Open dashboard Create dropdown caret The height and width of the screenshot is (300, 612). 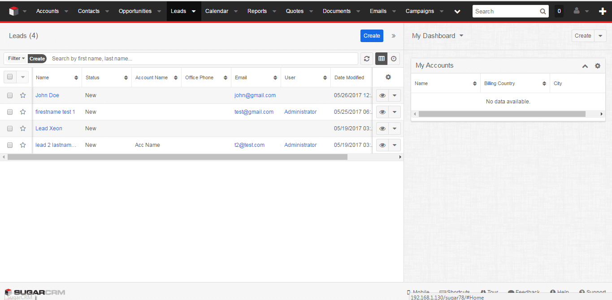pos(601,36)
